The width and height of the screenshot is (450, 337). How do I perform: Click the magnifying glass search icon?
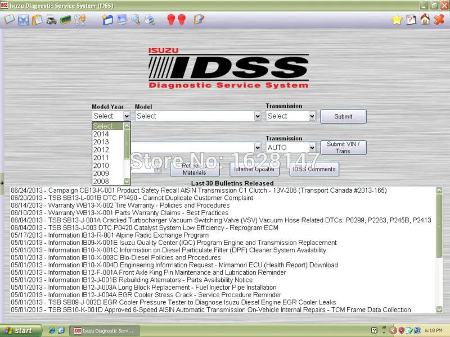(136, 20)
